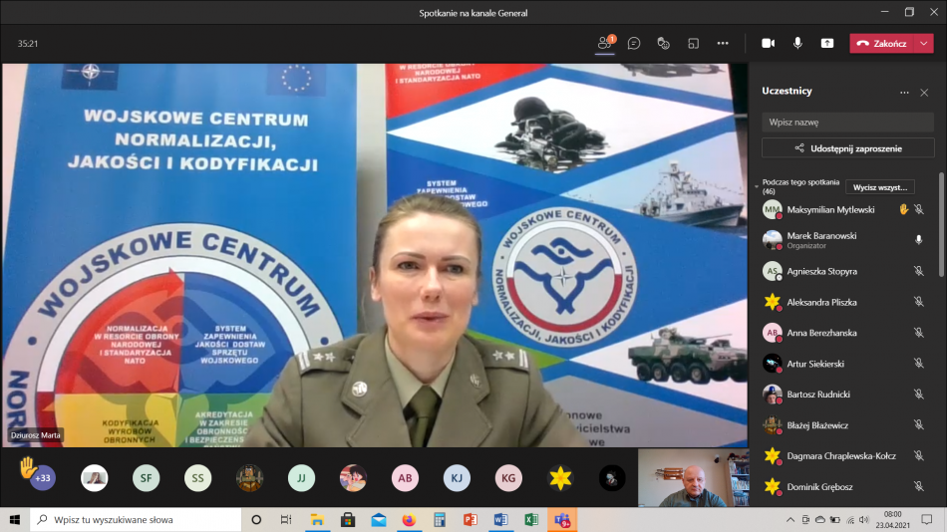Click the Windows taskbar search box
The image size is (947, 532).
tap(136, 519)
